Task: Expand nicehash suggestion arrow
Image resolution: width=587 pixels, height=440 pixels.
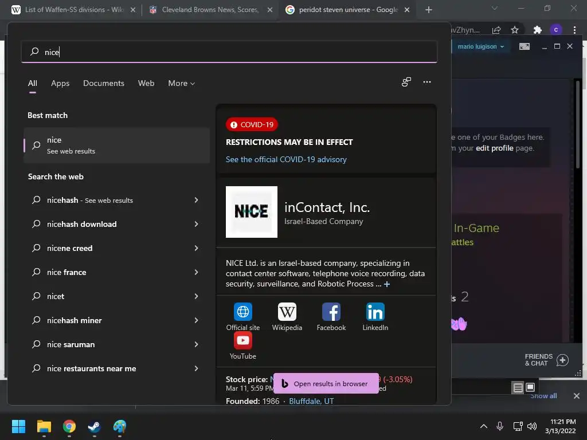Action: pyautogui.click(x=196, y=200)
